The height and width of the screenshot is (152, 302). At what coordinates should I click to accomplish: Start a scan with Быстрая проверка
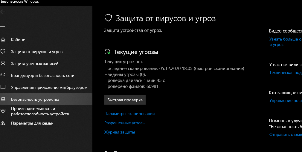pyautogui.click(x=125, y=100)
